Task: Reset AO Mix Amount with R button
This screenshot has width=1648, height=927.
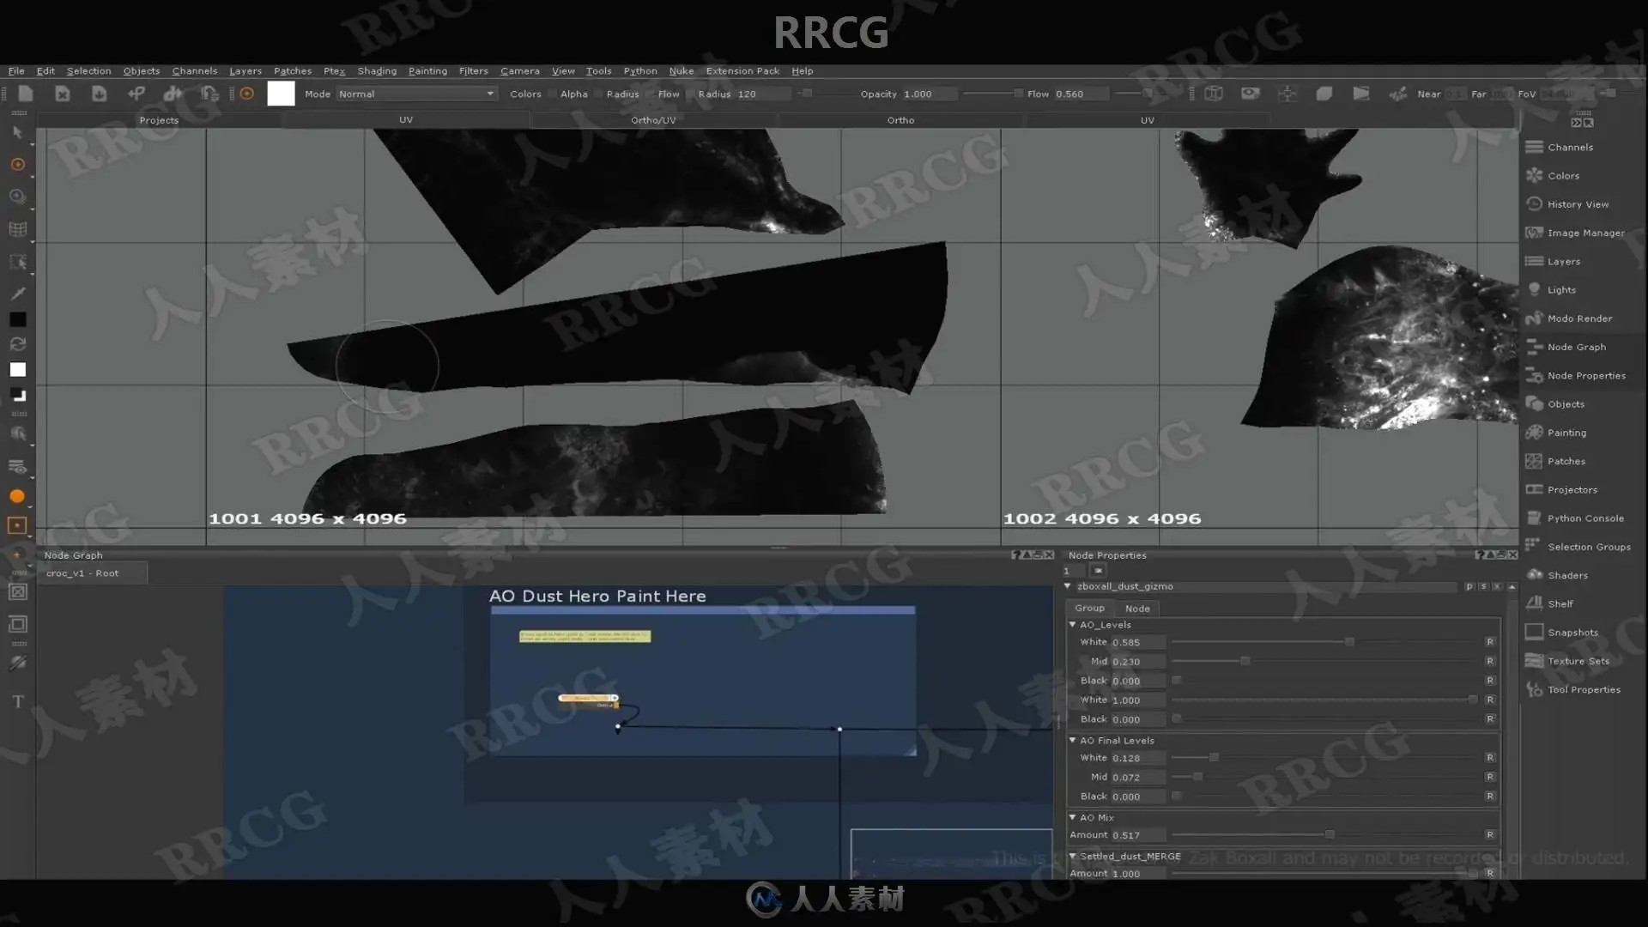Action: [1490, 834]
